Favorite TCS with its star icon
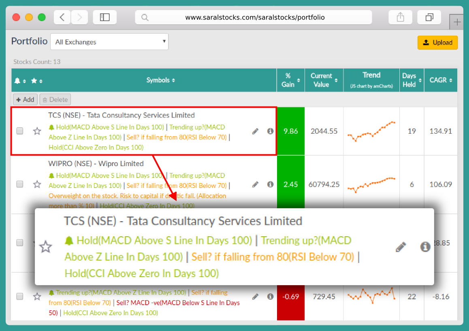Viewport: 469px width, 331px height. pos(37,131)
